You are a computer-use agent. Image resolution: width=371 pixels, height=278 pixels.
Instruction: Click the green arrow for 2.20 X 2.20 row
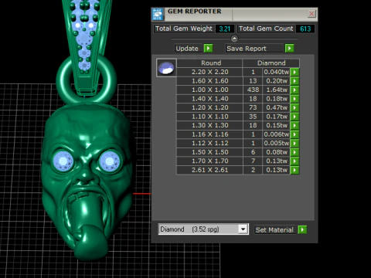294,72
